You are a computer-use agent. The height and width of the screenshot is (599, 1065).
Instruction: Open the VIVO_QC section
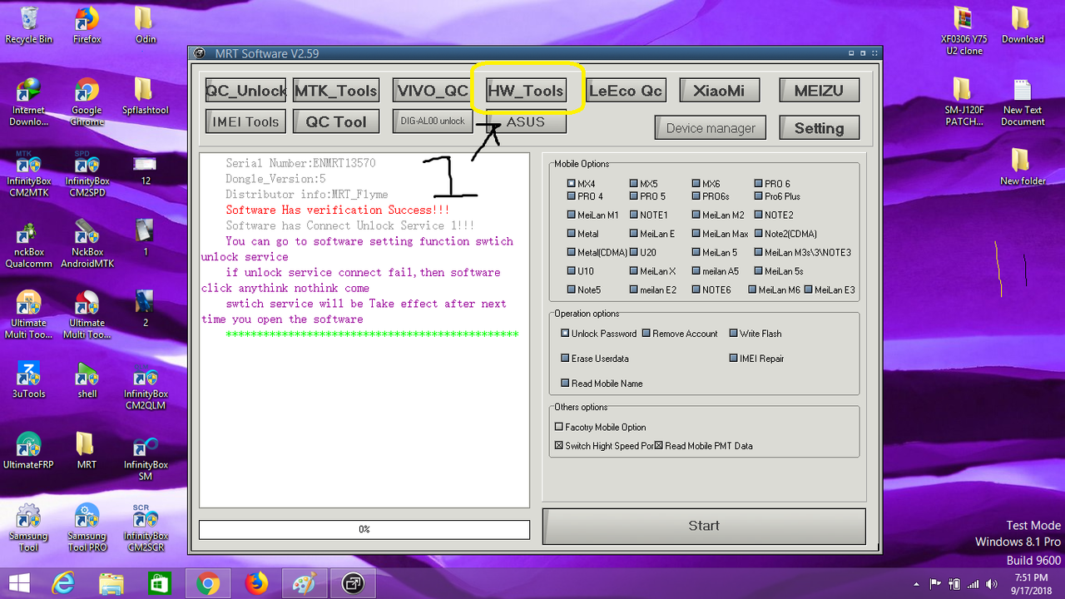[433, 91]
